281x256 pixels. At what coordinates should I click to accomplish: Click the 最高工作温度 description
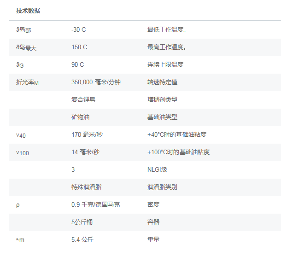167,47
